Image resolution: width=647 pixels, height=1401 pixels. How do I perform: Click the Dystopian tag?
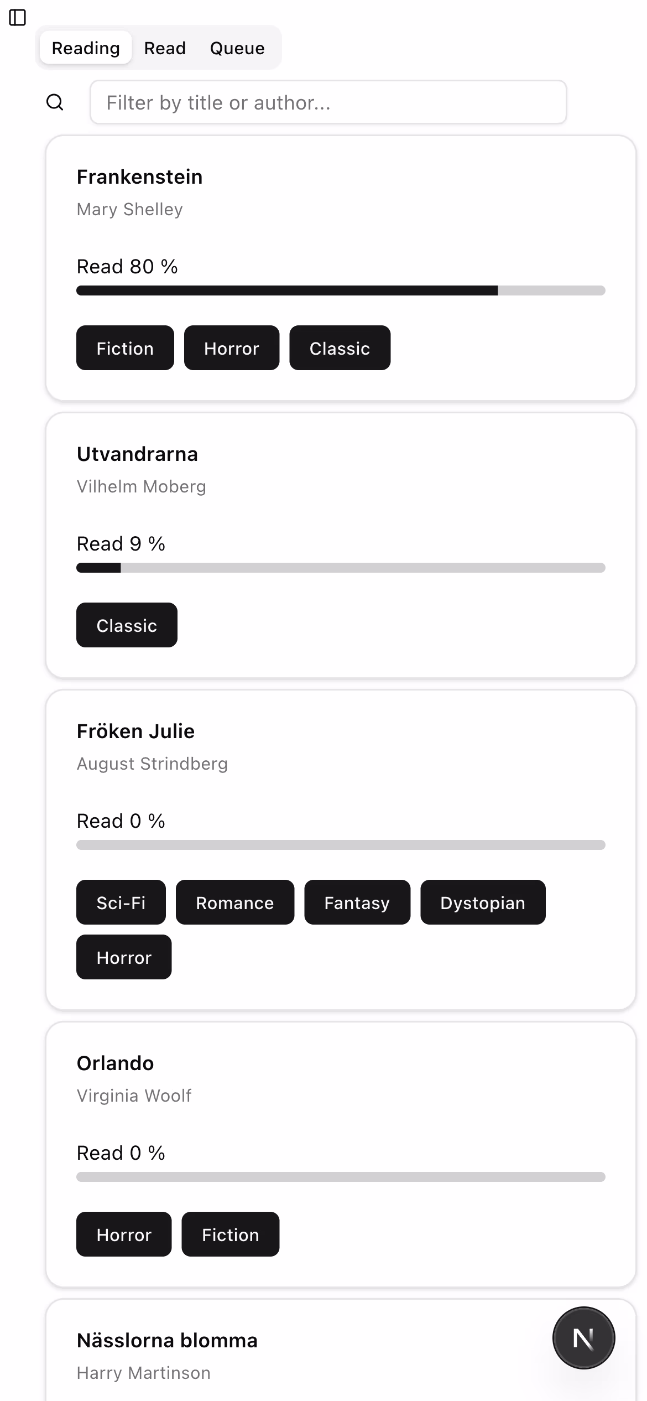tap(482, 902)
